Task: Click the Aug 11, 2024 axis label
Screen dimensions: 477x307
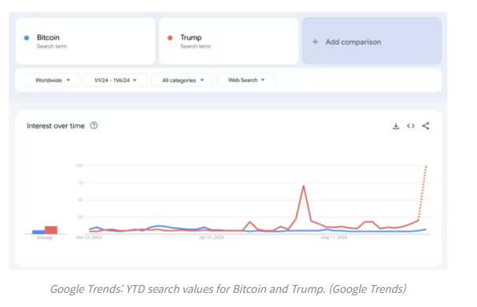Action: pyautogui.click(x=334, y=238)
